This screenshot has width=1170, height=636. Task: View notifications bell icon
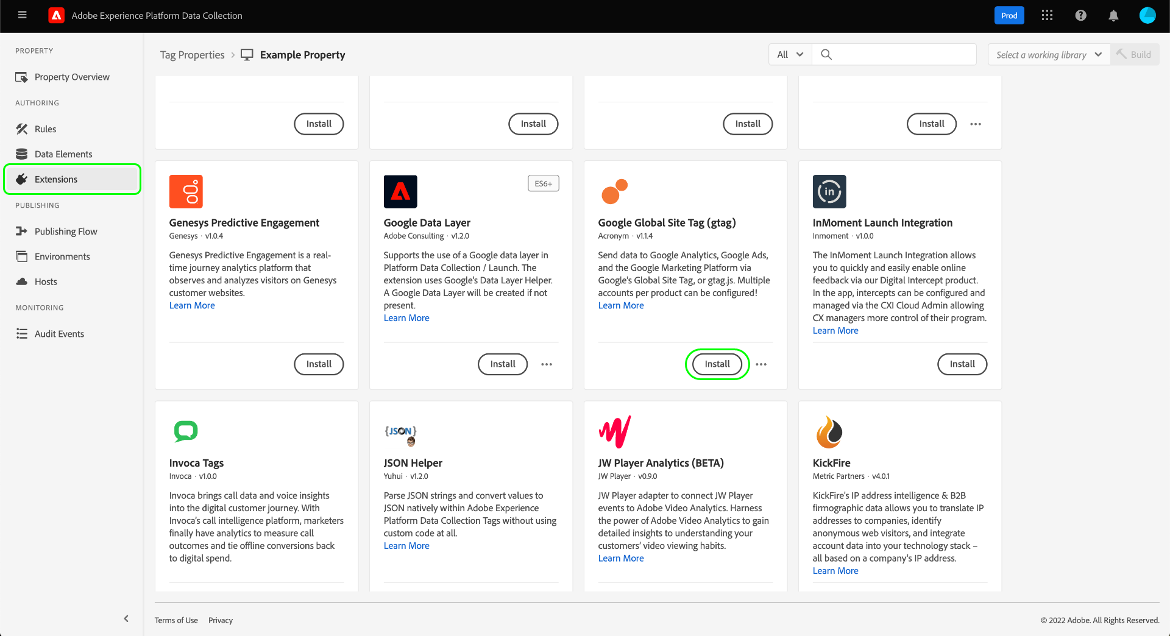point(1113,15)
